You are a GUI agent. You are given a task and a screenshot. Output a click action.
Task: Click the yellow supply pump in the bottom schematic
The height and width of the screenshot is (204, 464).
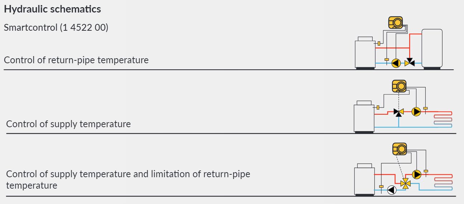(x=416, y=174)
